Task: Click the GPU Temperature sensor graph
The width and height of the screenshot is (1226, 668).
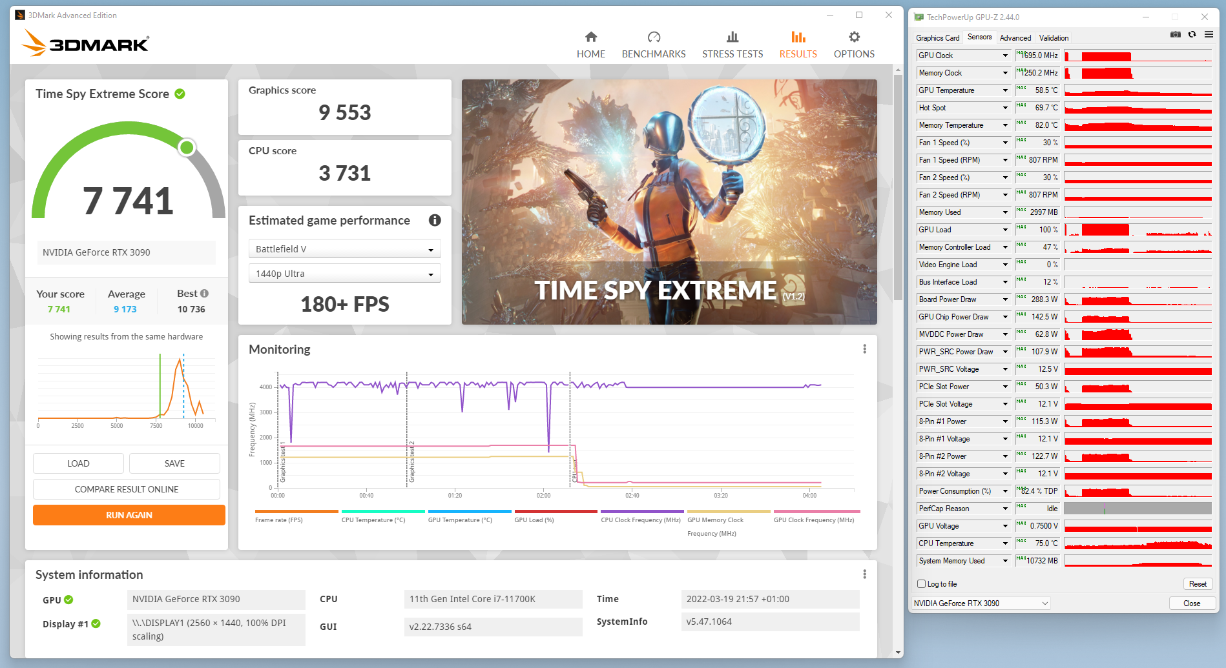Action: (1138, 90)
